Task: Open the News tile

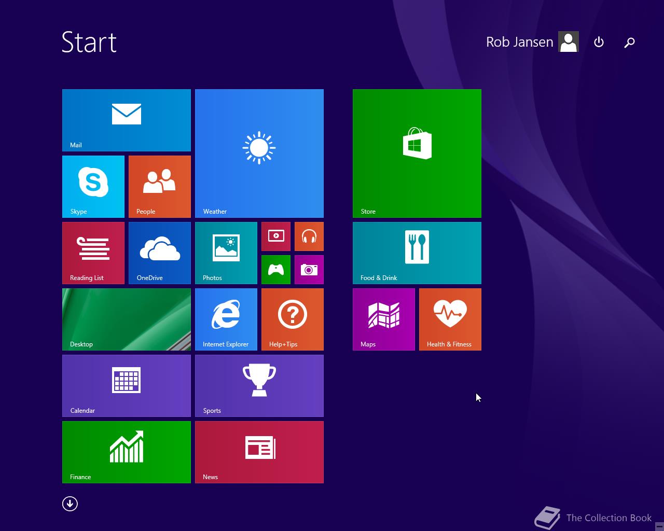Action: tap(259, 452)
